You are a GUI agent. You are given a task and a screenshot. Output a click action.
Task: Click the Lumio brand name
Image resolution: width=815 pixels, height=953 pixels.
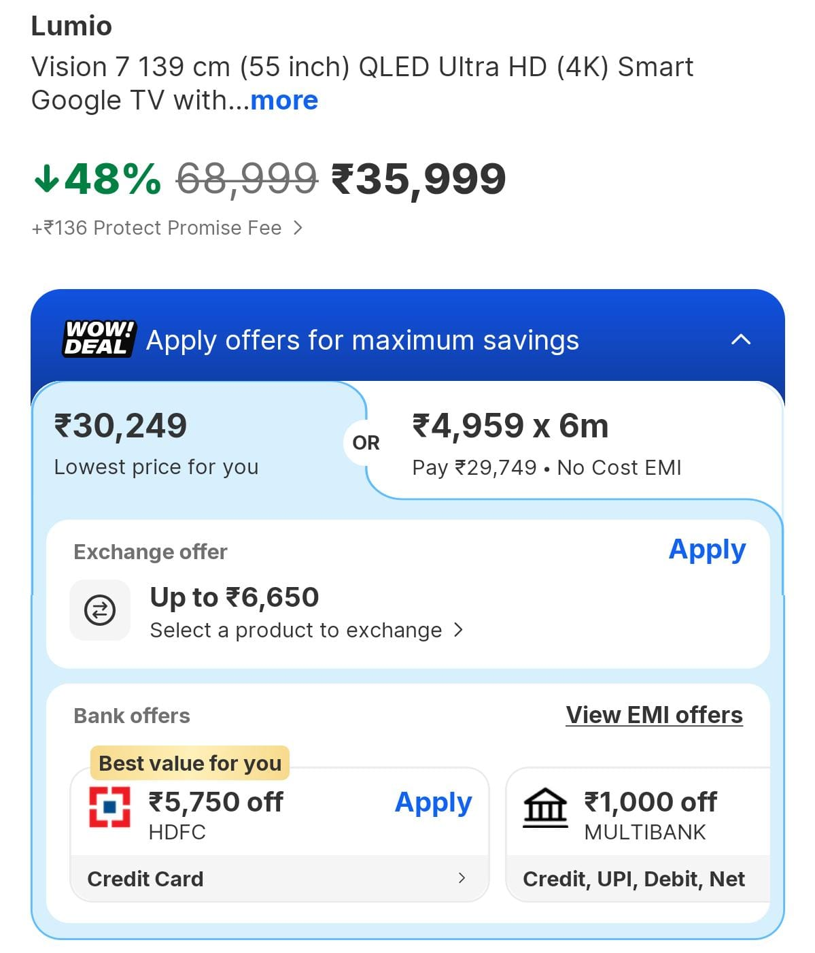coord(71,26)
